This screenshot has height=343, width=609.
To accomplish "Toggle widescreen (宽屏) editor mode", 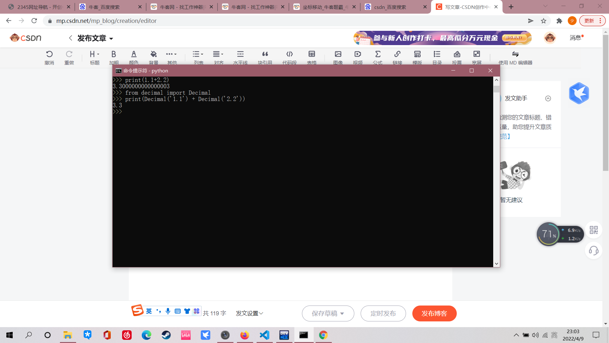I will 476,54.
